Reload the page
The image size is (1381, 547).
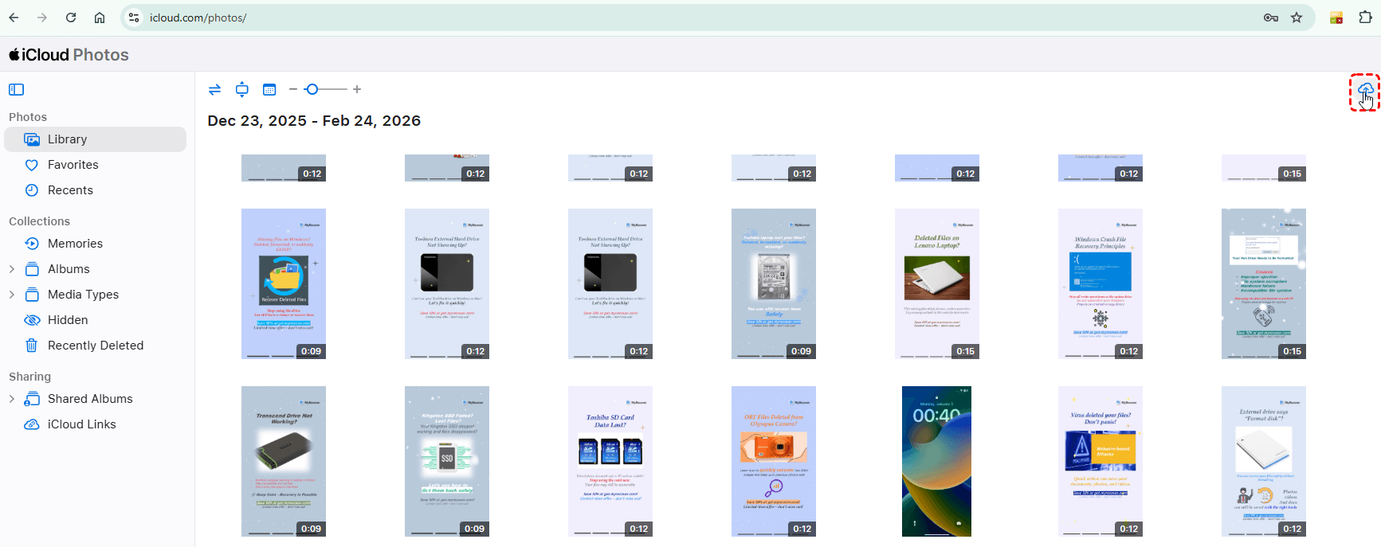coord(71,18)
